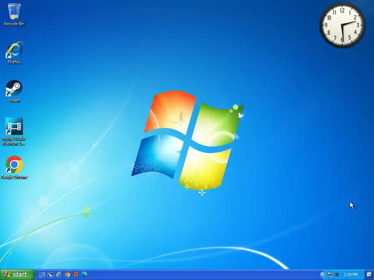The width and height of the screenshot is (374, 280).
Task: Click the dashed-square tray icon
Action: [x=337, y=275]
